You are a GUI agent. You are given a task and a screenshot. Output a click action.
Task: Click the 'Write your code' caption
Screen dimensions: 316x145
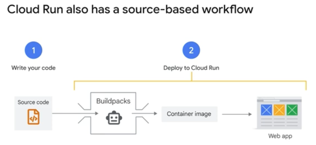(x=34, y=68)
